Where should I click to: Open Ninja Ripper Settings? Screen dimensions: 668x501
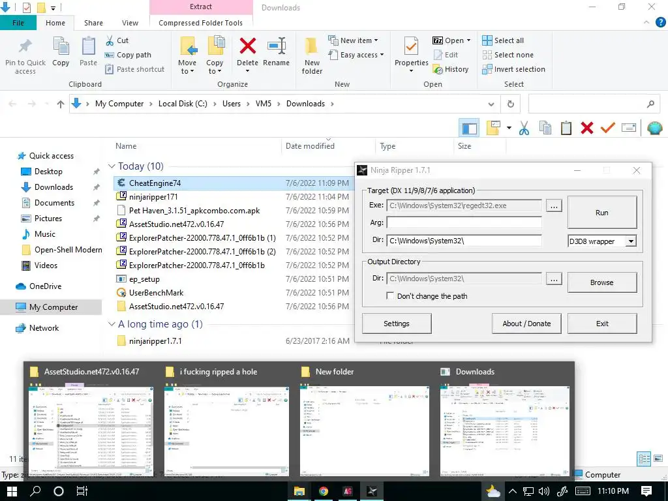click(397, 324)
